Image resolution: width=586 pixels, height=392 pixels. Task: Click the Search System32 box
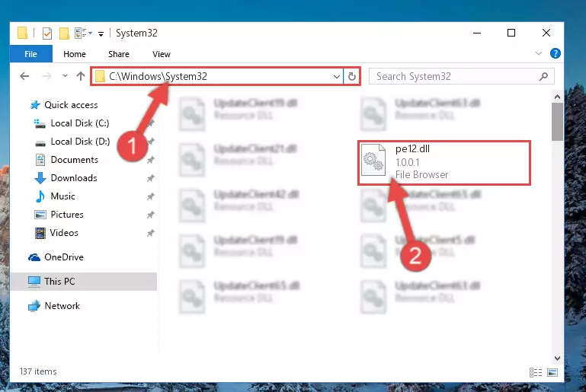(462, 77)
